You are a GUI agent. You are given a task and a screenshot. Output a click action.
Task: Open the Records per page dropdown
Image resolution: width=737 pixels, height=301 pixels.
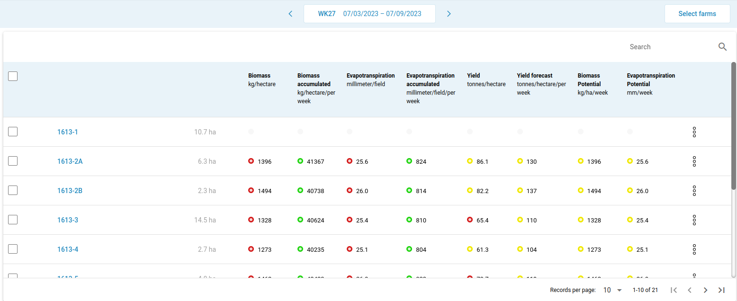pyautogui.click(x=612, y=290)
